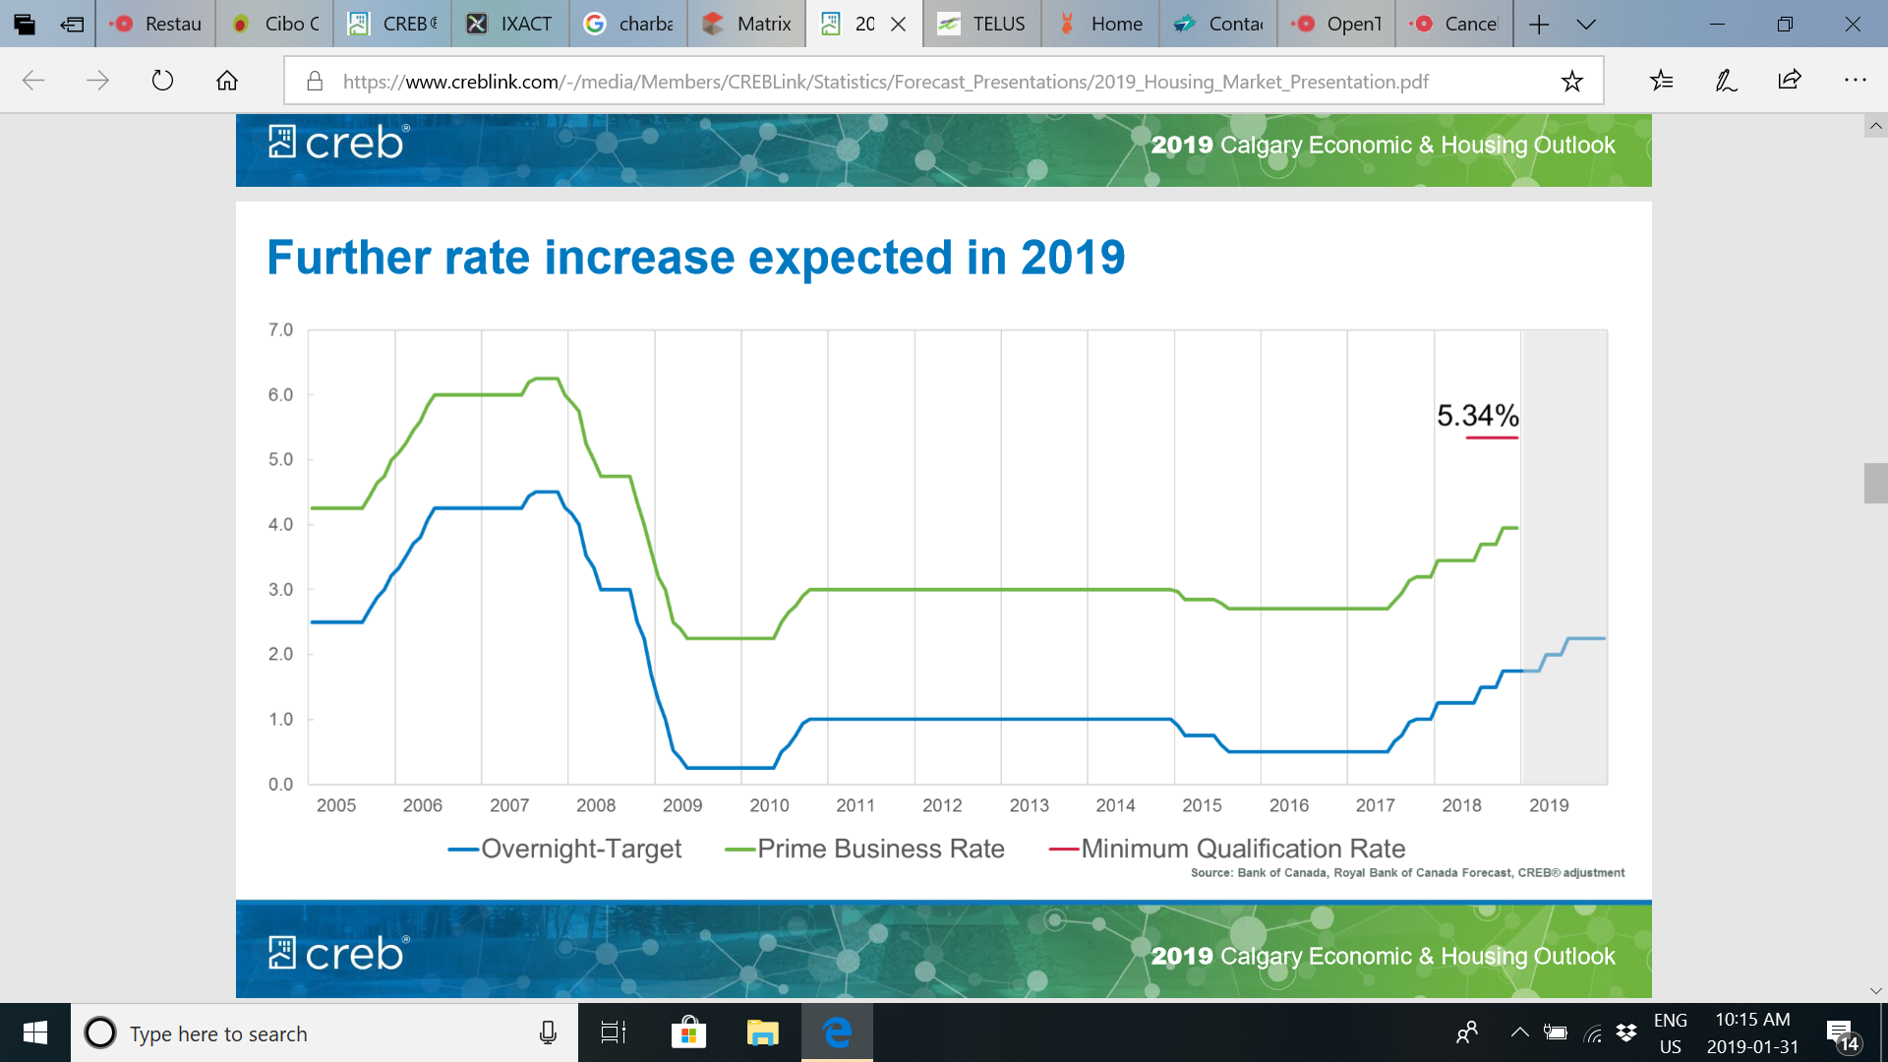1888x1062 pixels.
Task: Go back to previous page
Action: [x=33, y=81]
